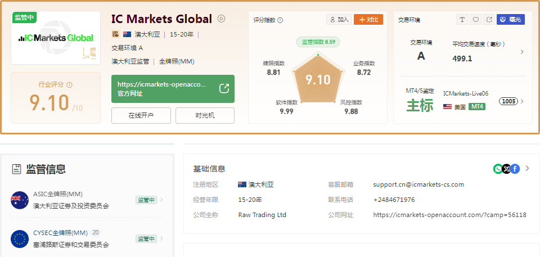This screenshot has height=257, width=540.
Task: Open the X social media icon
Action: point(506,169)
